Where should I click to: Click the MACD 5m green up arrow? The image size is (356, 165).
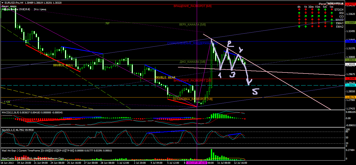[325, 20]
